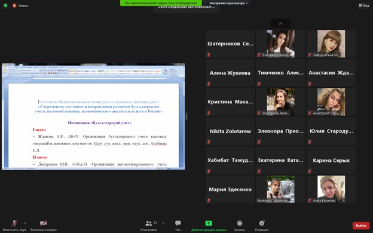
Task: Click Office button in shared Word window
Action: coord(4,66)
